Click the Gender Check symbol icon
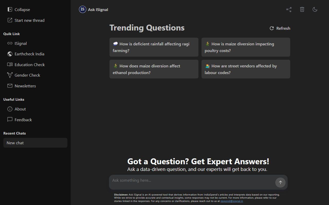Viewport: 329px width, 205px height. (x=10, y=75)
